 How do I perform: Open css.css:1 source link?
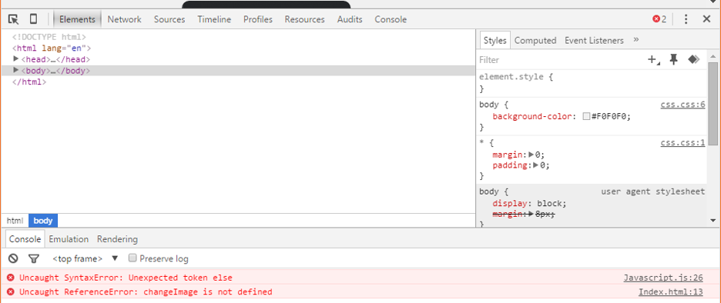tap(682, 142)
